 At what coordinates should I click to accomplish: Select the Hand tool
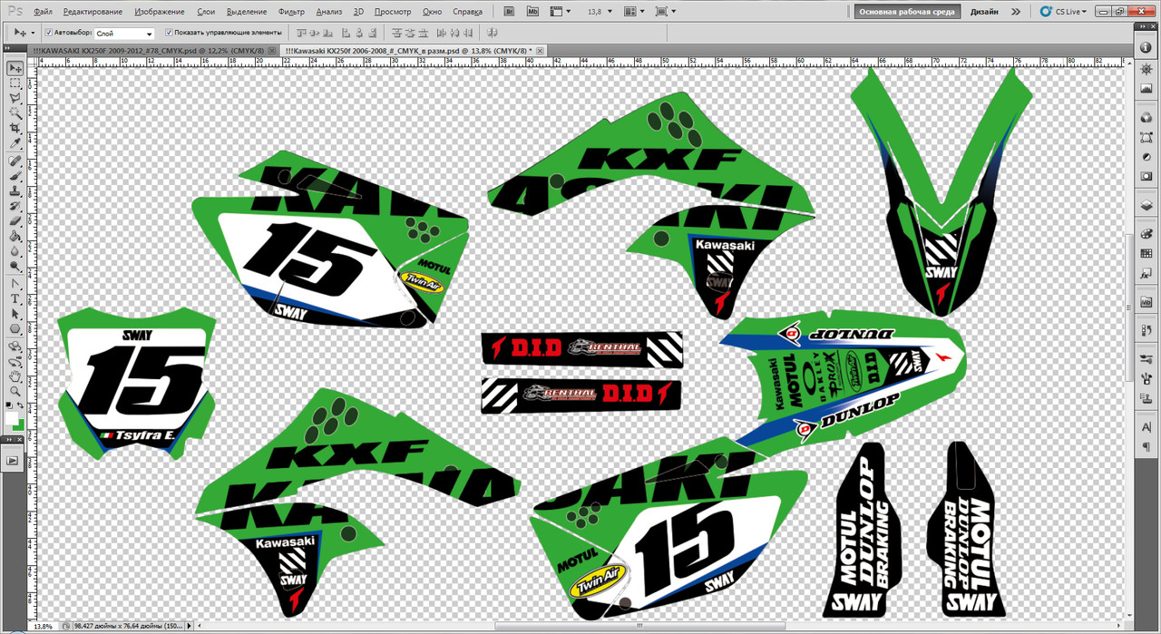[15, 377]
